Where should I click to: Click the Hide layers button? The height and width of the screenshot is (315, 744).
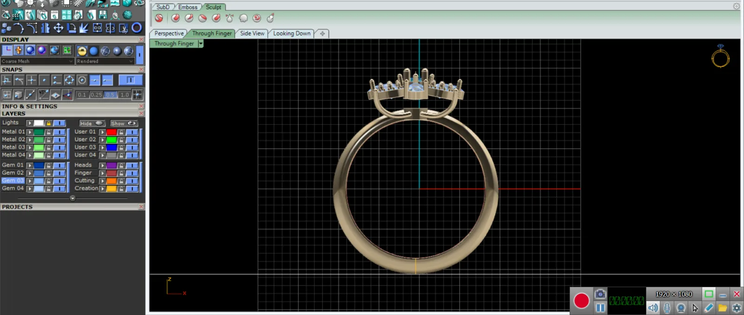pyautogui.click(x=91, y=123)
